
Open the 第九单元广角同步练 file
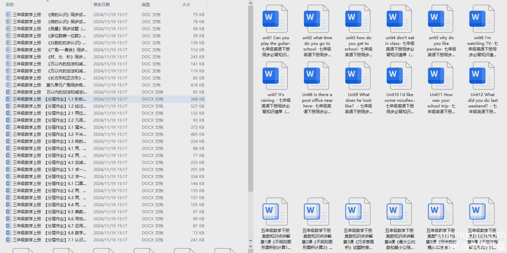(66, 85)
